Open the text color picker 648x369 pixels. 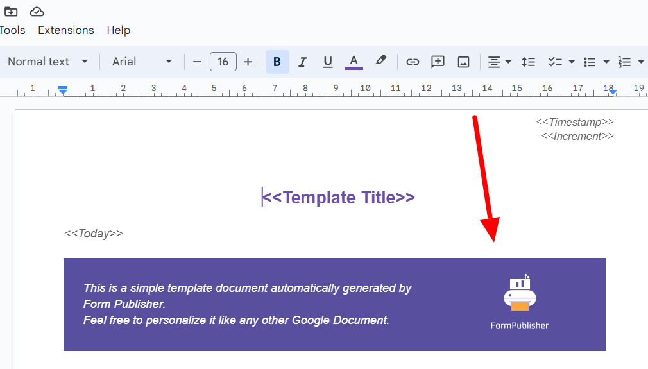[x=354, y=62]
